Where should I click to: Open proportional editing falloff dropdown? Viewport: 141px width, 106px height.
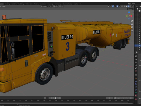pos(62,6)
